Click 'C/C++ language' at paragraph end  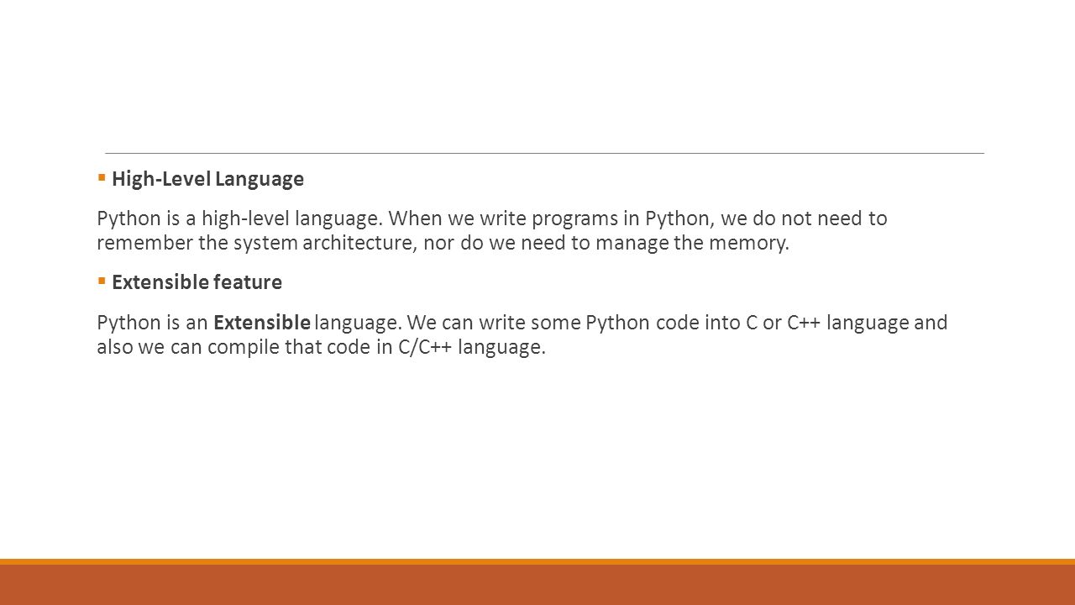coord(472,348)
